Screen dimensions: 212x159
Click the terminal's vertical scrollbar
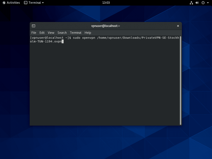tap(180, 79)
